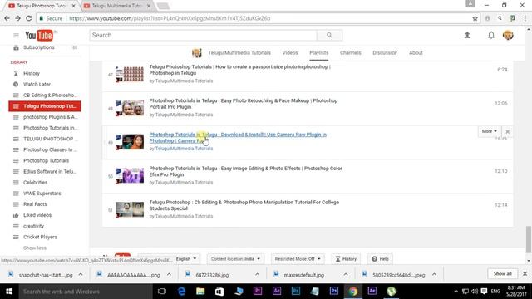Screen dimensions: 532x299
Task: Click in the YouTube search field
Action: click(x=203, y=35)
